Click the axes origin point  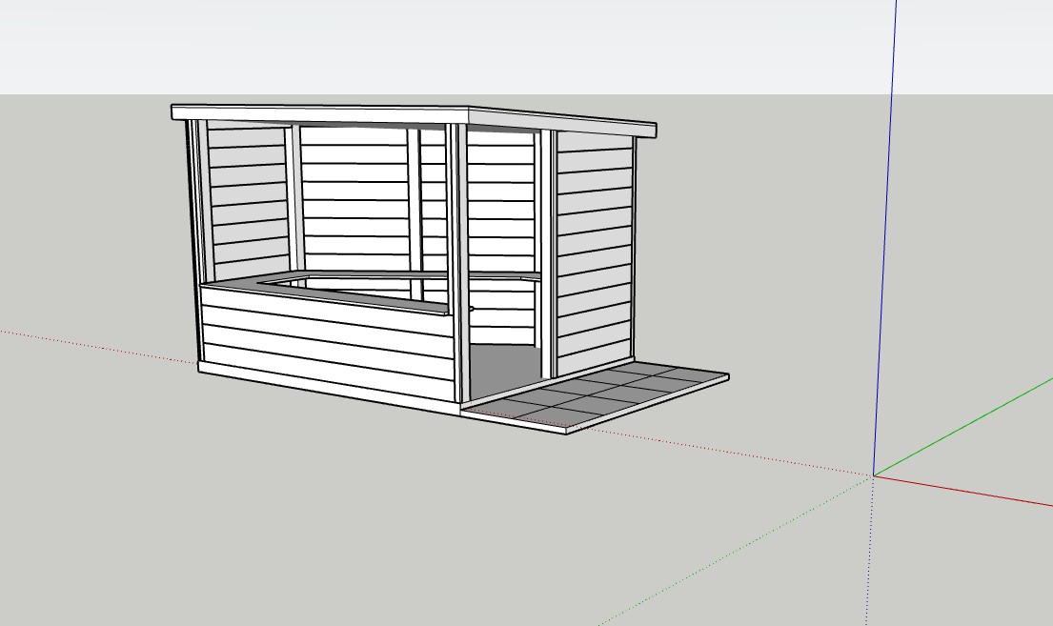tap(873, 475)
